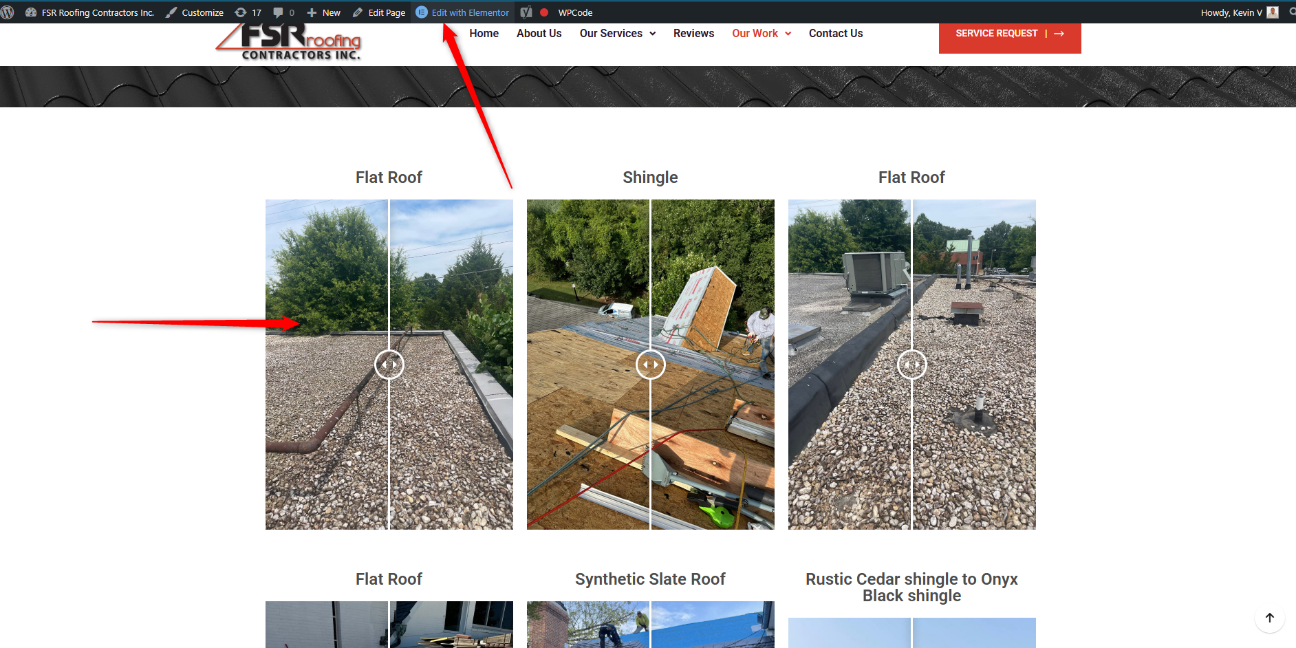This screenshot has width=1296, height=648.
Task: Click the admin bar search magnifier icon
Action: tap(1292, 12)
